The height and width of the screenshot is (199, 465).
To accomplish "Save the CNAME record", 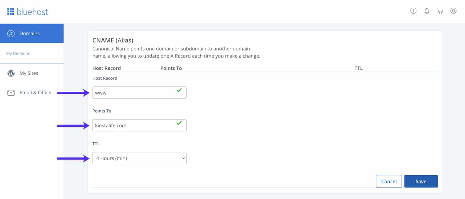I will (x=421, y=181).
